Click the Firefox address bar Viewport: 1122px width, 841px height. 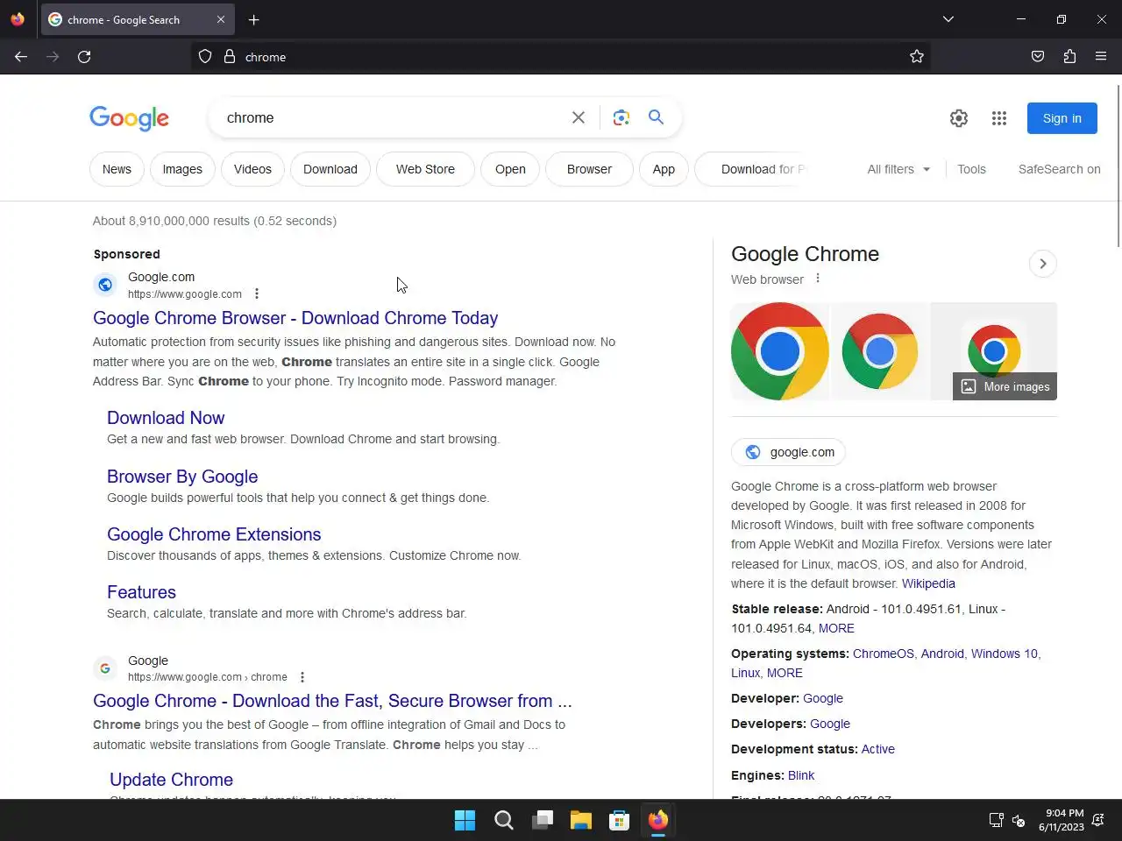pyautogui.click(x=561, y=57)
